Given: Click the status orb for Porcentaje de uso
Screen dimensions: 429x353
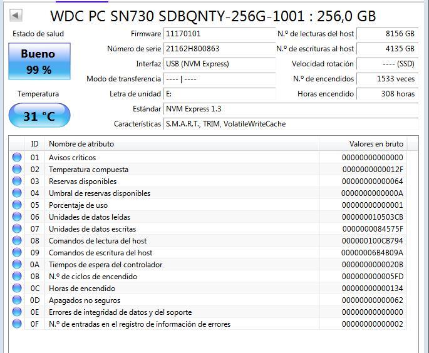Looking at the screenshot, I should 17,205.
